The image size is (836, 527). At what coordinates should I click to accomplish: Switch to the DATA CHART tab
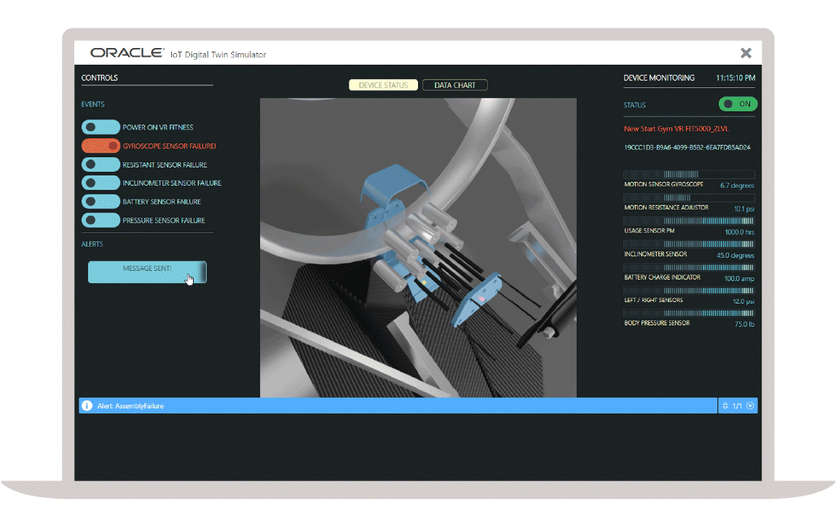454,84
